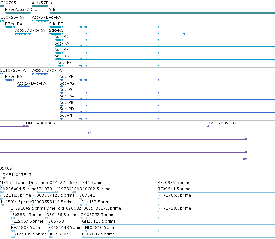Click the Sdc-RC transcript label
The image size is (275, 239).
coord(62,37)
